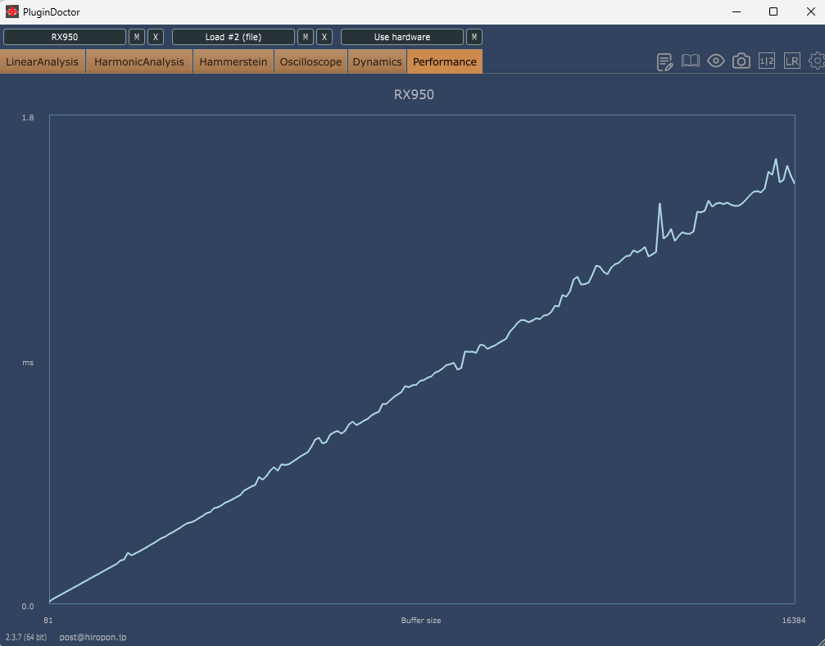Open the notes editor icon
Viewport: 825px width, 646px height.
[665, 61]
